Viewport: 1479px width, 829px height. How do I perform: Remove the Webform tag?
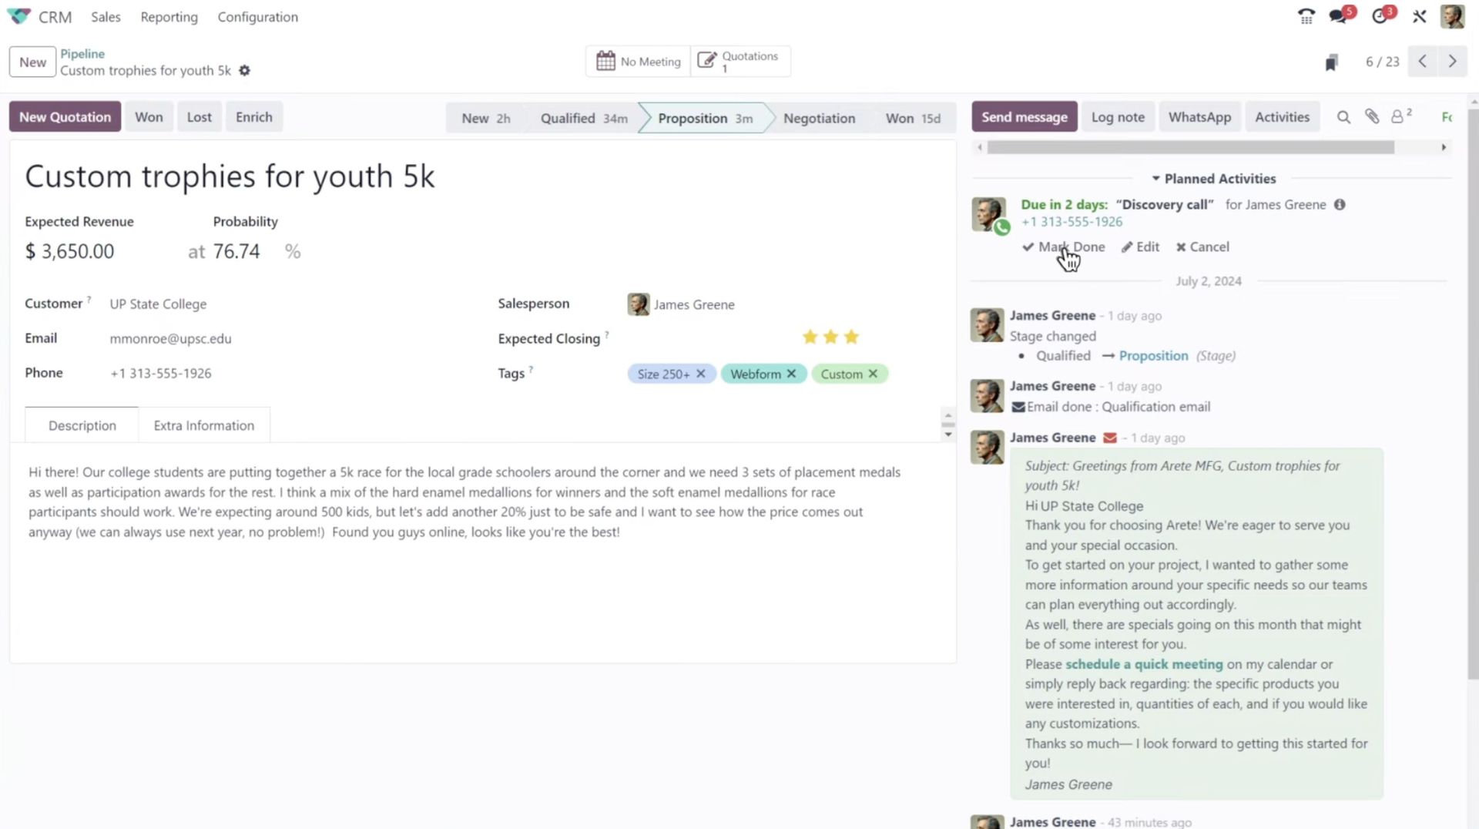pyautogui.click(x=791, y=374)
